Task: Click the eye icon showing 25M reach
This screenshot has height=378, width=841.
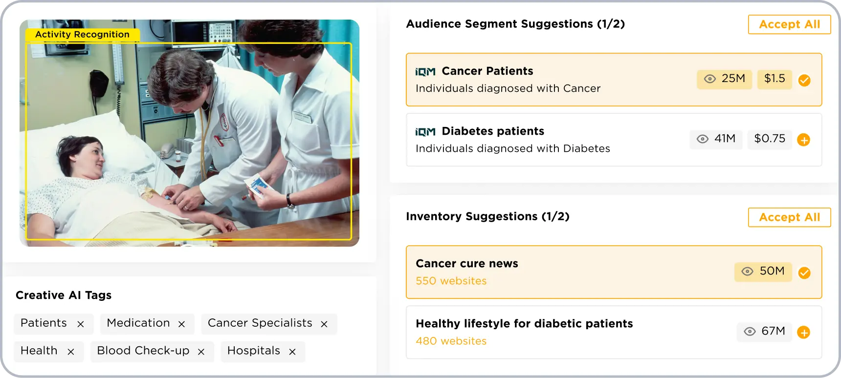Action: pyautogui.click(x=710, y=79)
